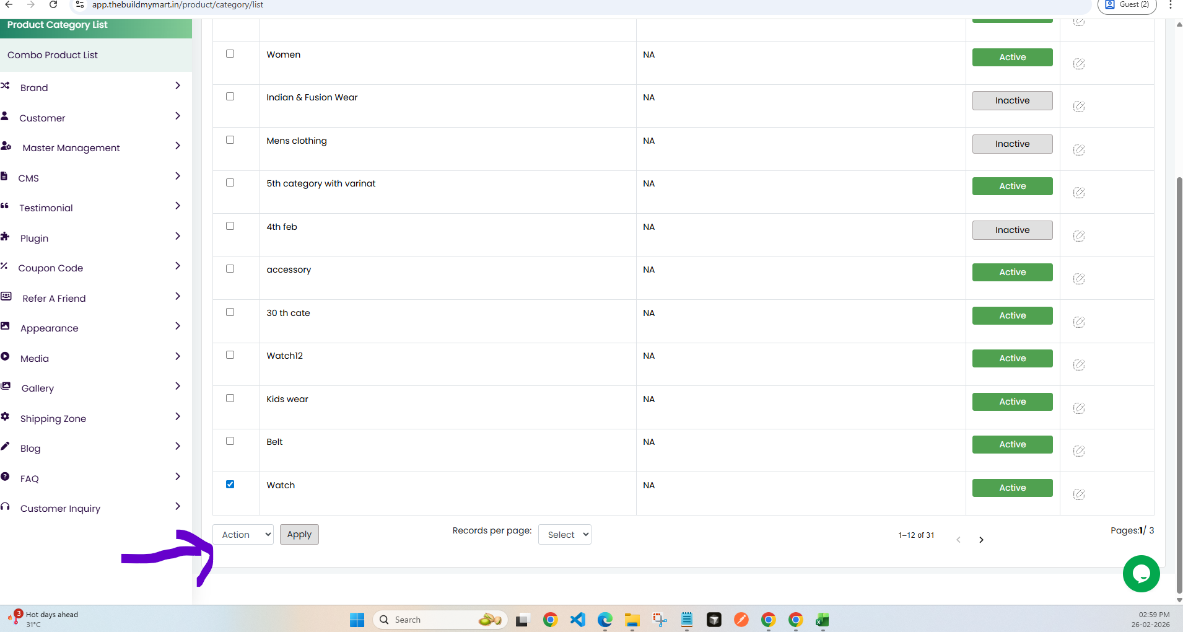Reload the page with browser refresh icon
This screenshot has height=632, width=1183.
pyautogui.click(x=53, y=4)
